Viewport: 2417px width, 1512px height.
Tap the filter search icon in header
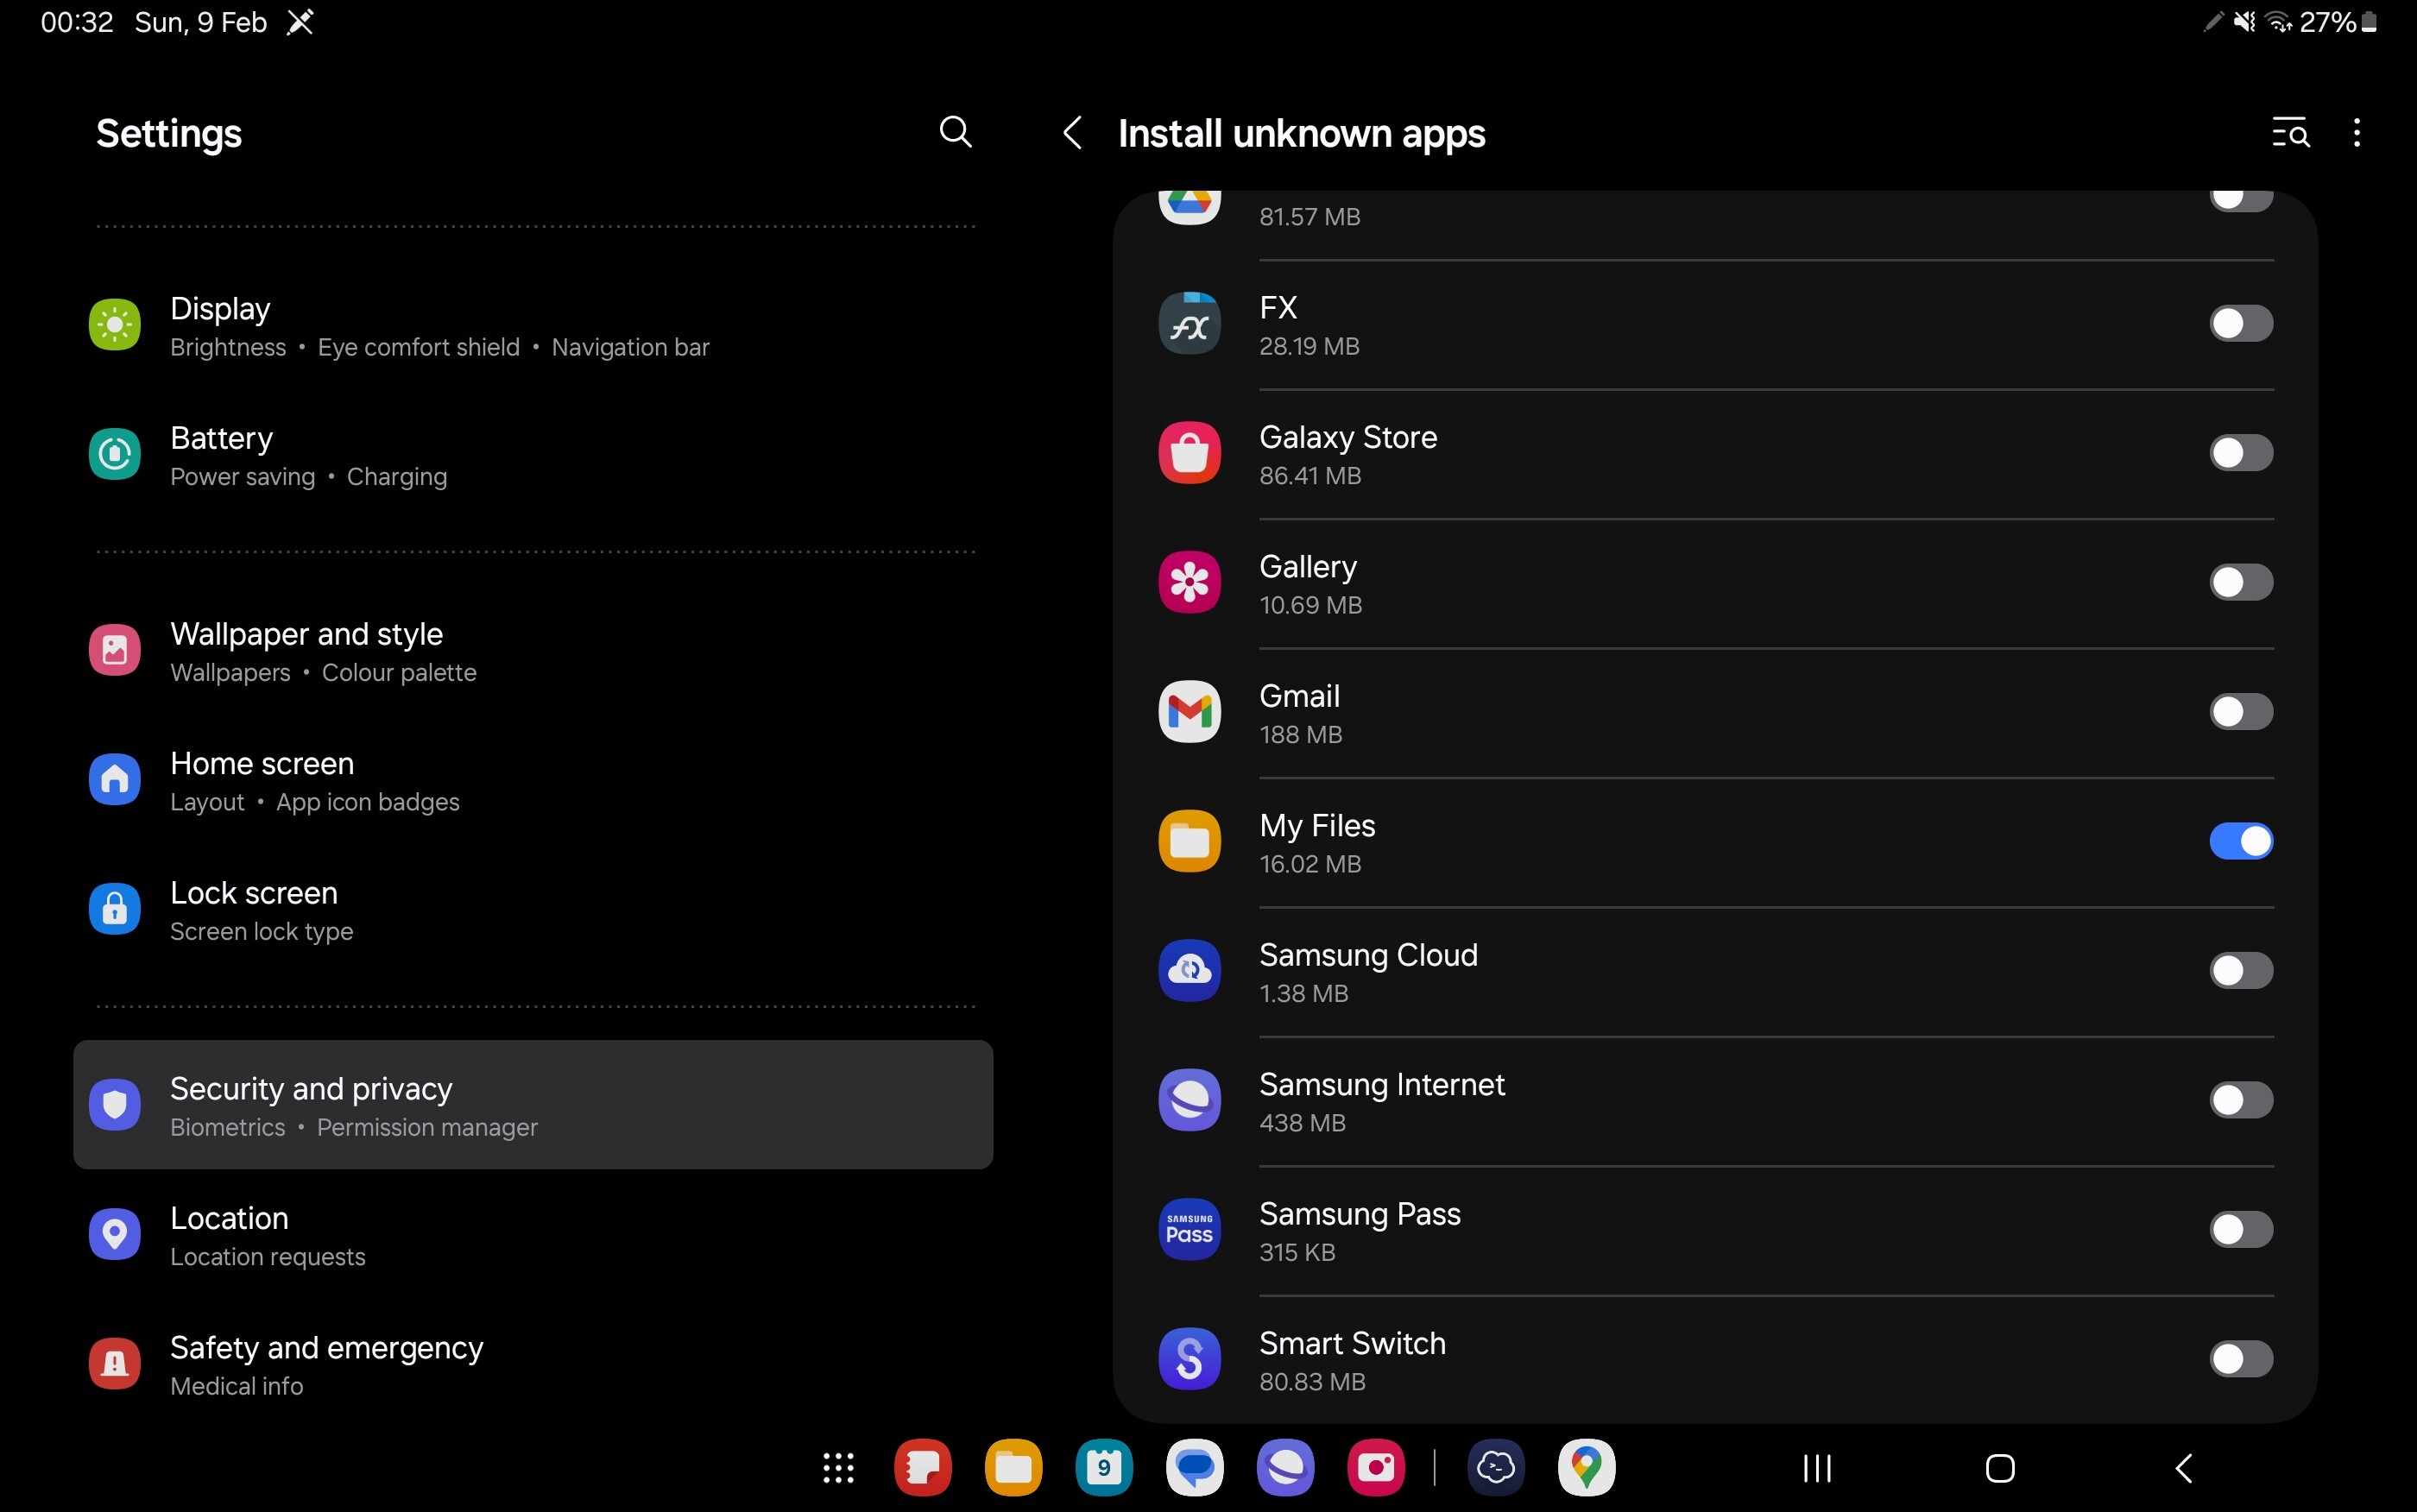click(x=2290, y=132)
